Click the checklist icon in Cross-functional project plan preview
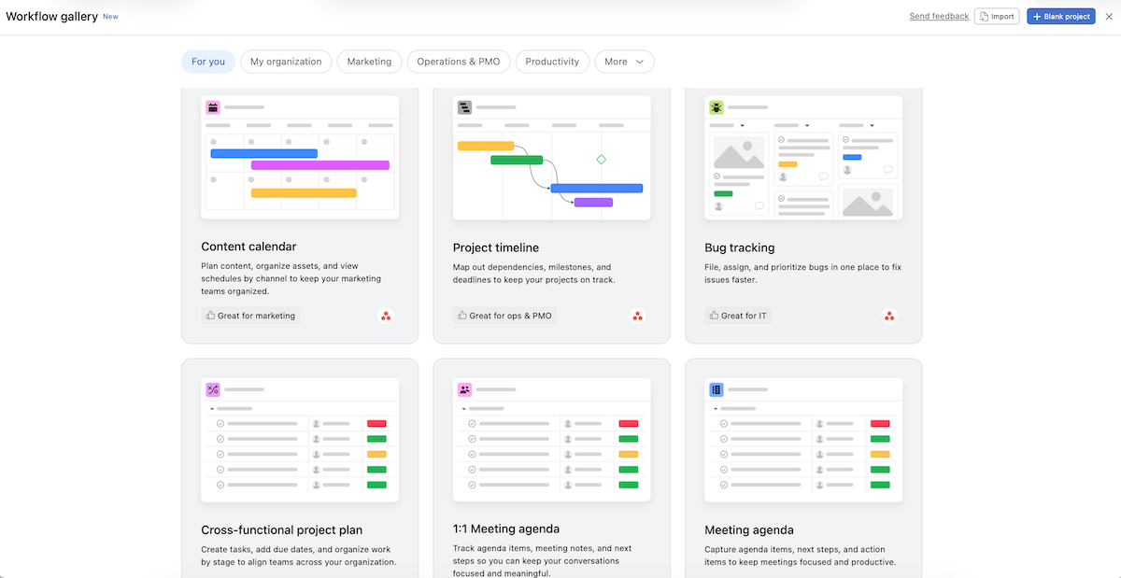 [213, 388]
